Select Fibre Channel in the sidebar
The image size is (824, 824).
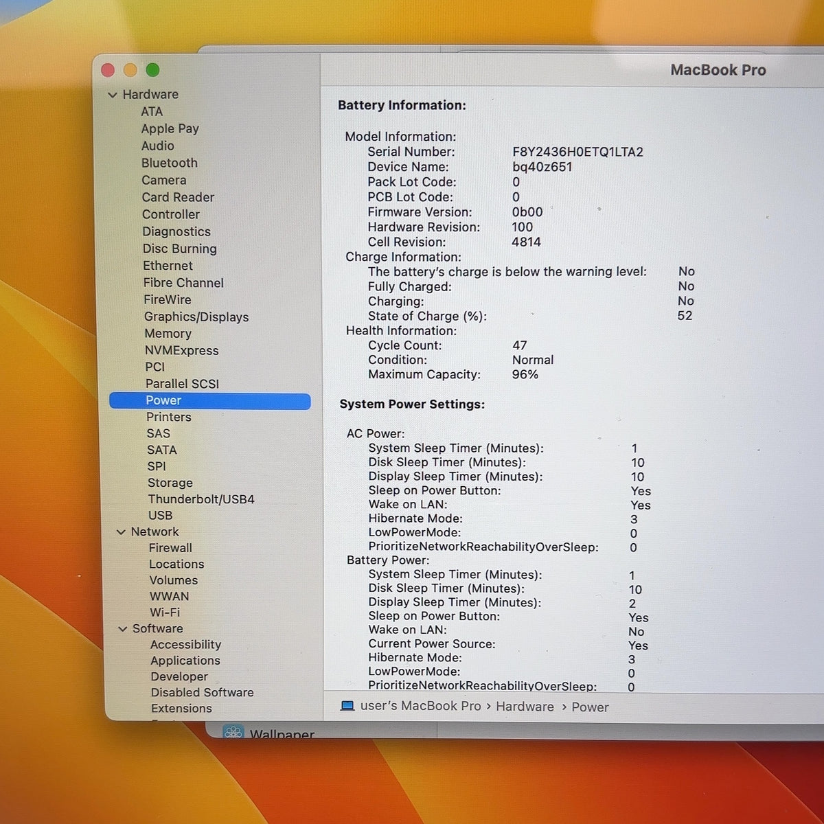click(x=184, y=283)
